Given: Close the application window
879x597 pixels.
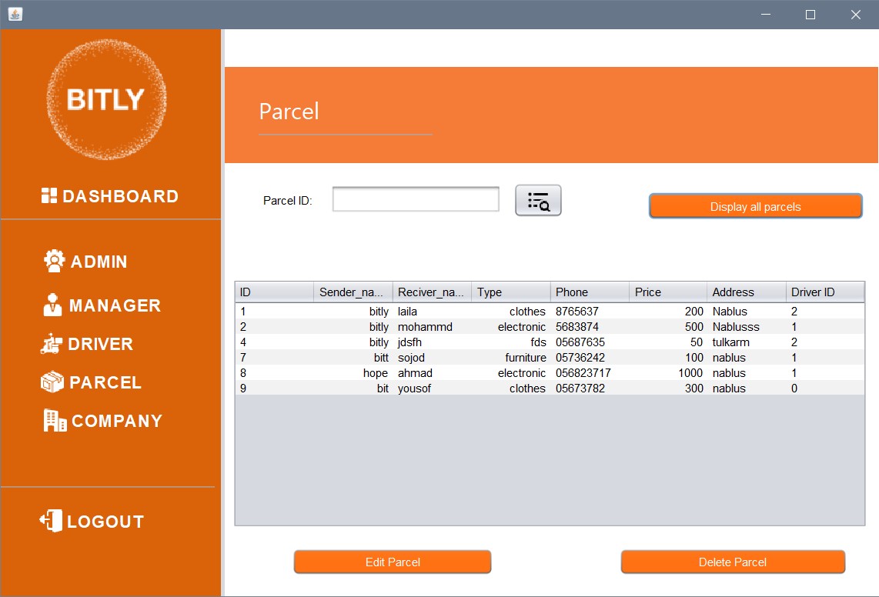Looking at the screenshot, I should pos(855,15).
